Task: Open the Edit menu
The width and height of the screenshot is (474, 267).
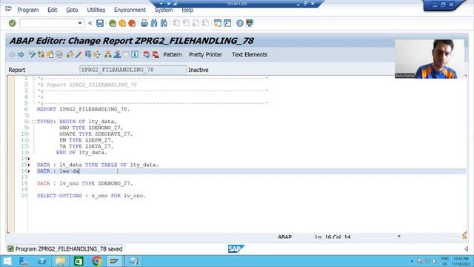Action: tap(52, 10)
